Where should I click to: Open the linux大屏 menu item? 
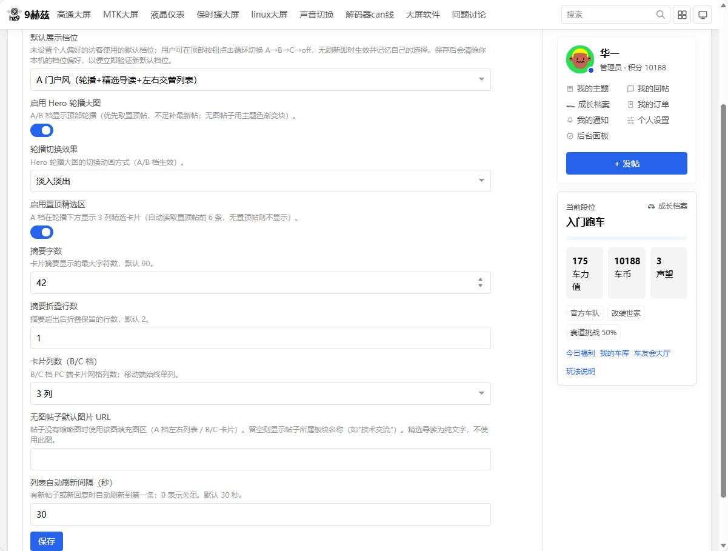(x=269, y=15)
